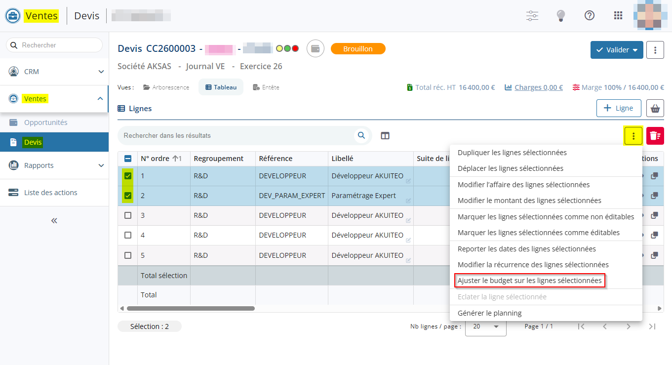Open the basket icon next to Ligne
The width and height of the screenshot is (672, 365).
[655, 108]
